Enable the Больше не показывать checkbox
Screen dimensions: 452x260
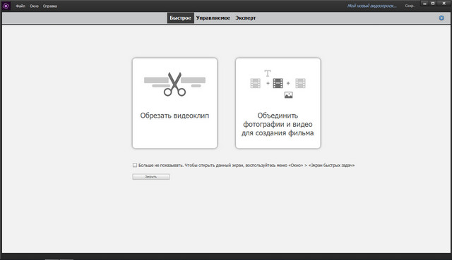tap(135, 165)
